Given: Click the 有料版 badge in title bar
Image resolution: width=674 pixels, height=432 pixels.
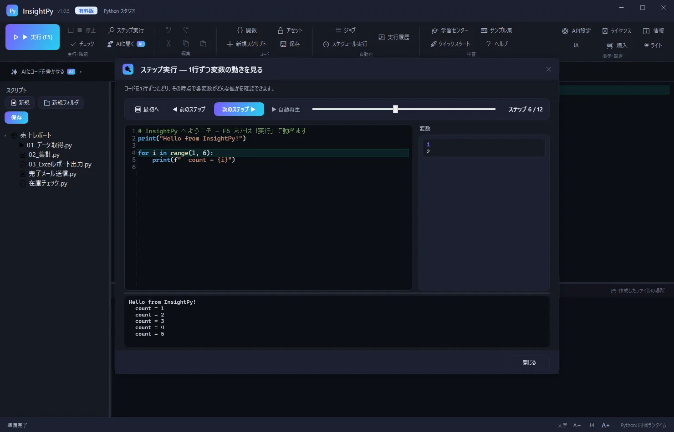Looking at the screenshot, I should click(86, 11).
